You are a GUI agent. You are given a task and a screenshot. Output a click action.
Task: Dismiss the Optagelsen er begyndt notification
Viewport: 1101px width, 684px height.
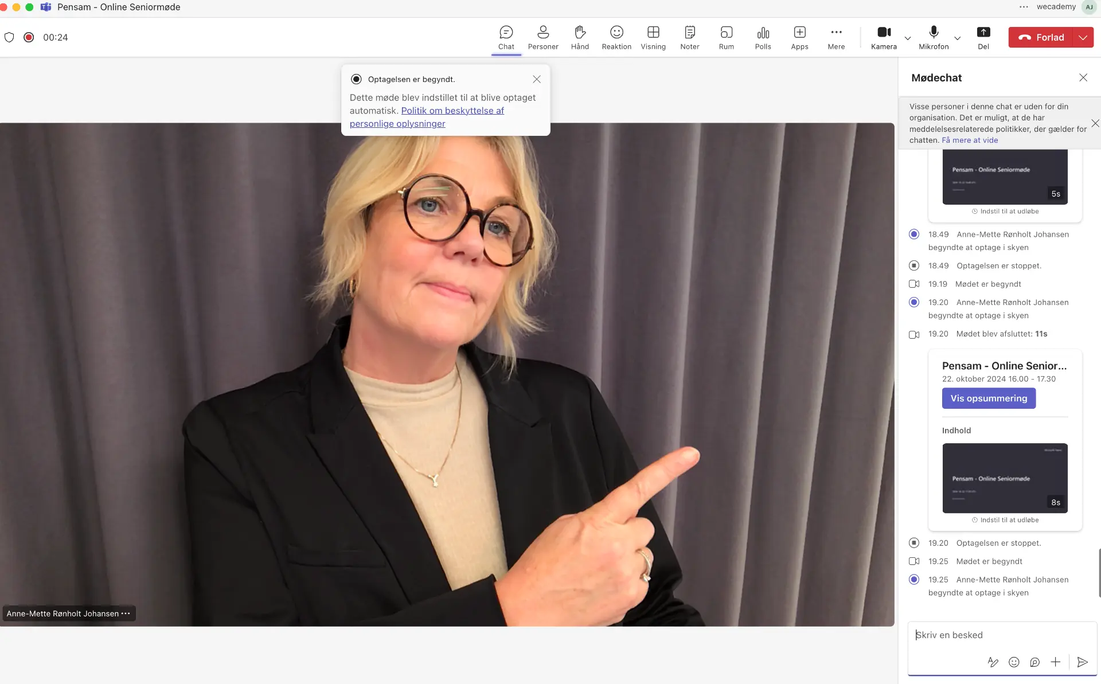coord(537,79)
